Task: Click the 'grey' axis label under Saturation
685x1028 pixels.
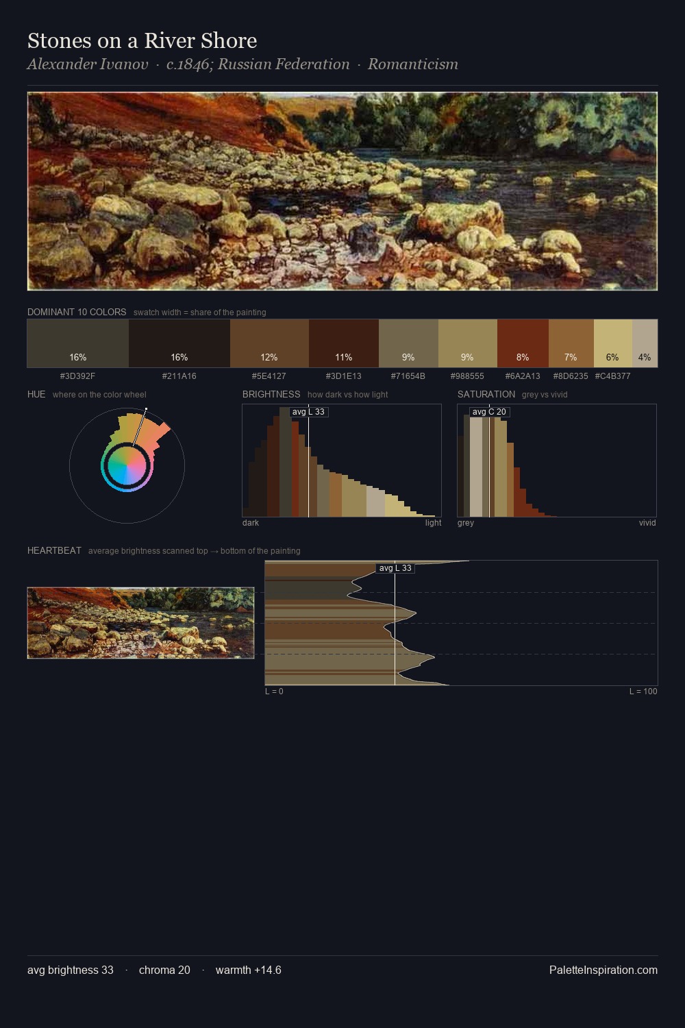Action: click(466, 523)
